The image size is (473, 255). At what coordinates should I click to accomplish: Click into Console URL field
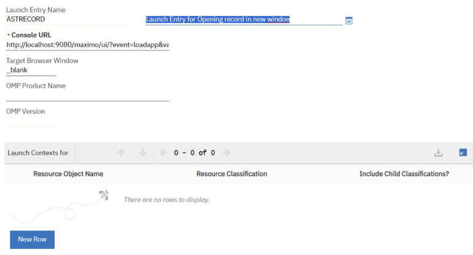click(87, 45)
